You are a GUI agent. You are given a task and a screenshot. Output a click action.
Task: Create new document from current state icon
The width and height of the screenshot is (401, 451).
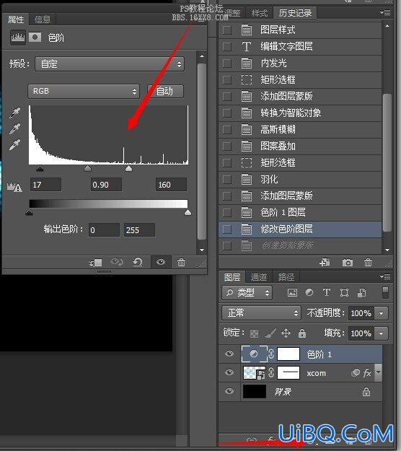[325, 263]
